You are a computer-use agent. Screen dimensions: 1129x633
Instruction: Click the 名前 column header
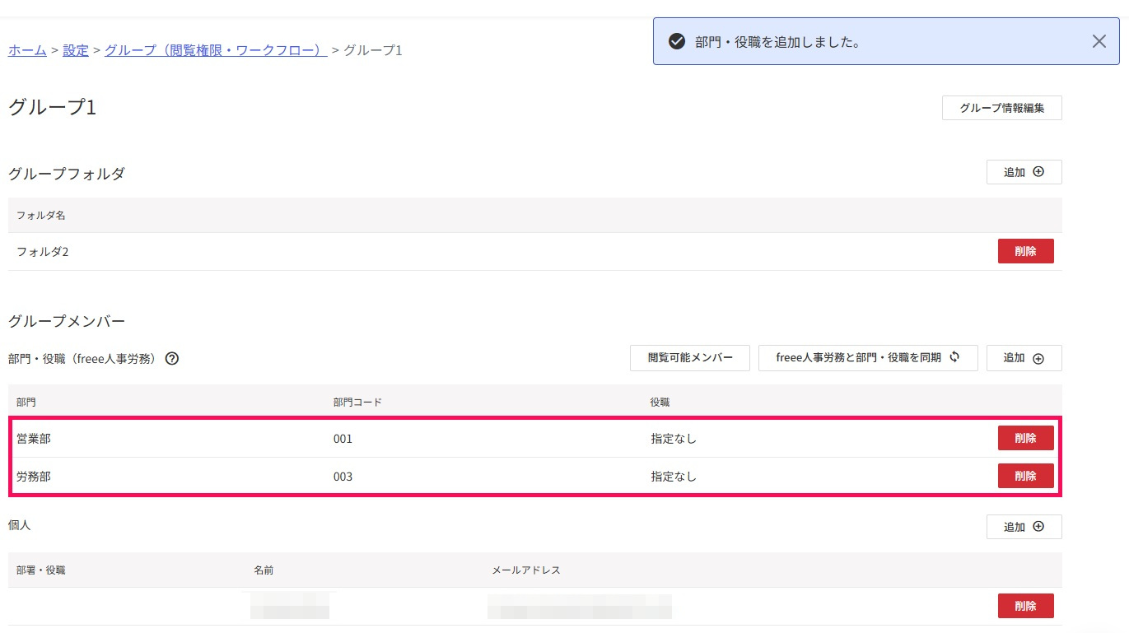(264, 570)
